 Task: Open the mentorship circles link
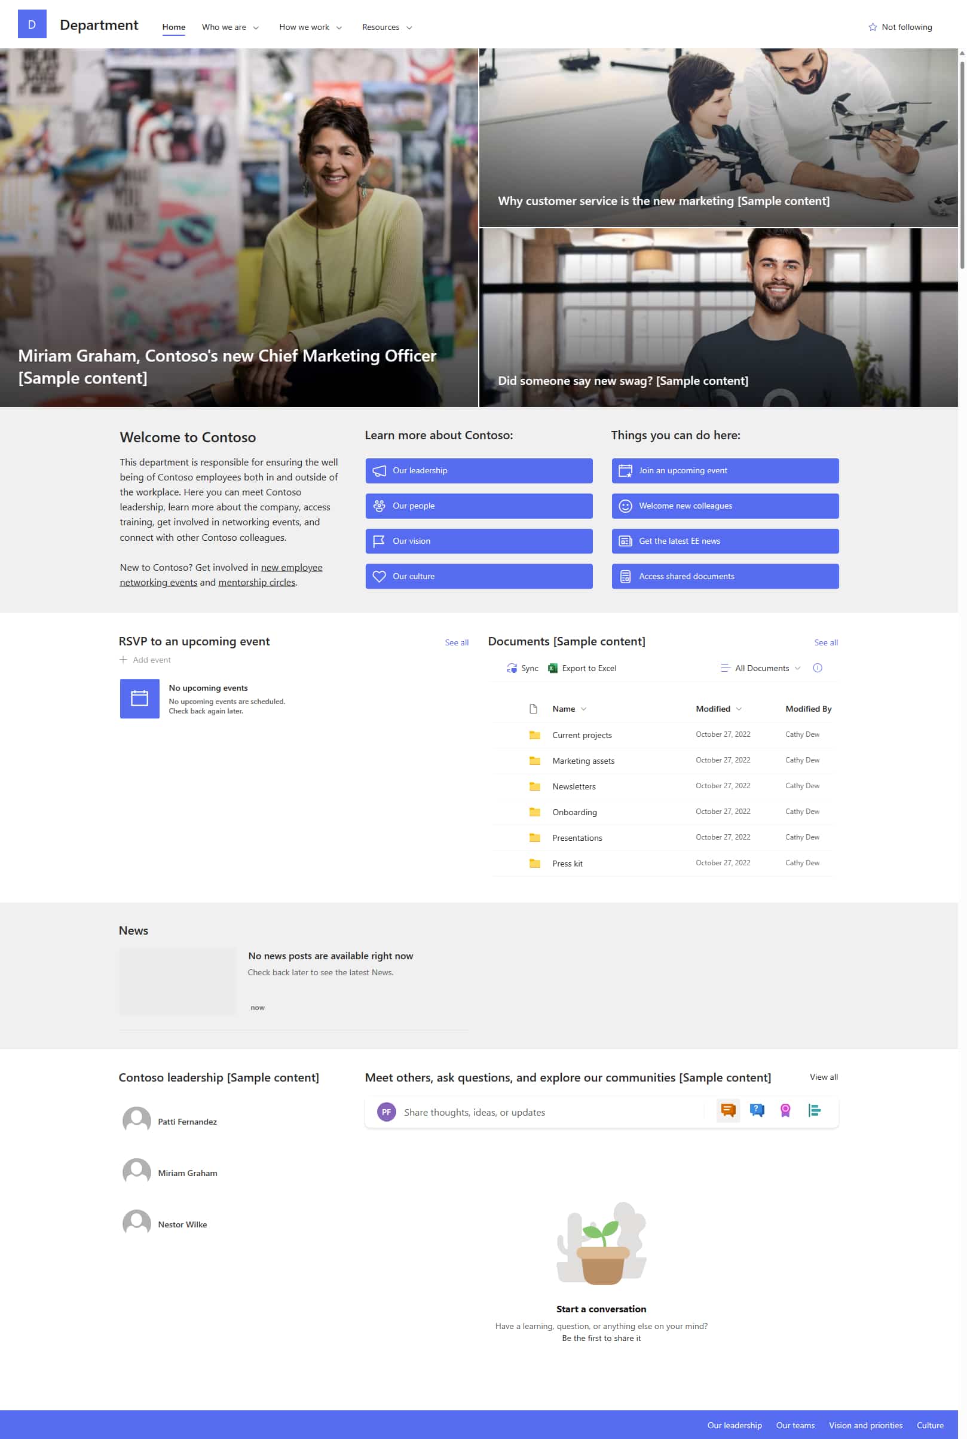pos(256,582)
